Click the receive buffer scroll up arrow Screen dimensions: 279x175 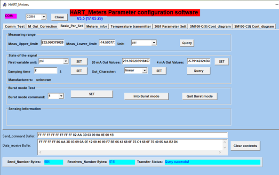(x=225, y=142)
